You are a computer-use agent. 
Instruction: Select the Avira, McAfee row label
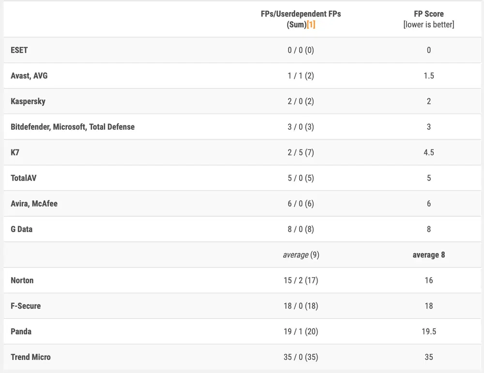(x=34, y=204)
